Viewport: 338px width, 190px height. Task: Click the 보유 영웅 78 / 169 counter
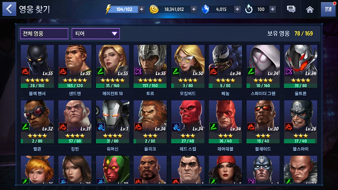tap(290, 34)
